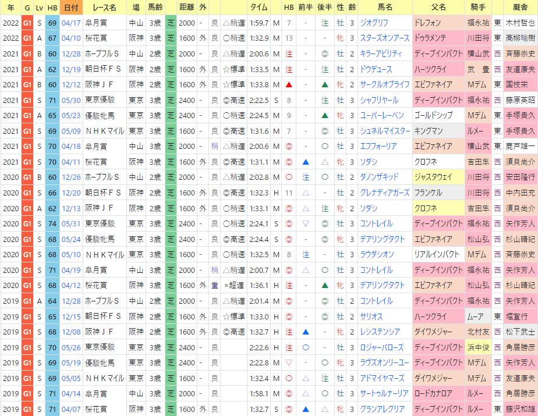Select sire cell ゴールドシップ
The height and width of the screenshot is (416, 538).
tap(438, 116)
